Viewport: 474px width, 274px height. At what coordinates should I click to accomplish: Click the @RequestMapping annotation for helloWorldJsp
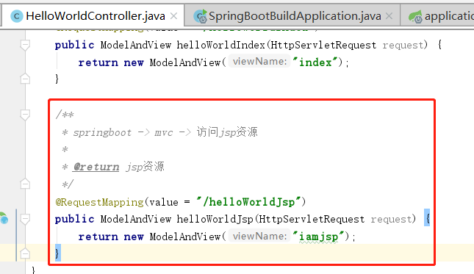[x=99, y=202]
